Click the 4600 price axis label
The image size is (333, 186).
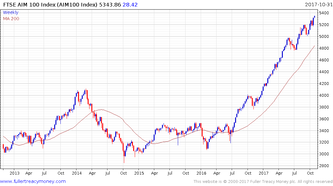(x=324, y=60)
